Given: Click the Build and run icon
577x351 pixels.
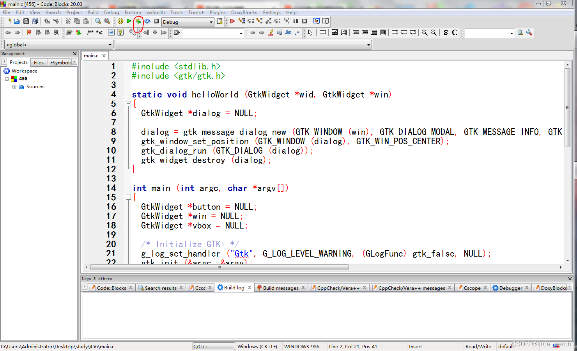Looking at the screenshot, I should [138, 21].
